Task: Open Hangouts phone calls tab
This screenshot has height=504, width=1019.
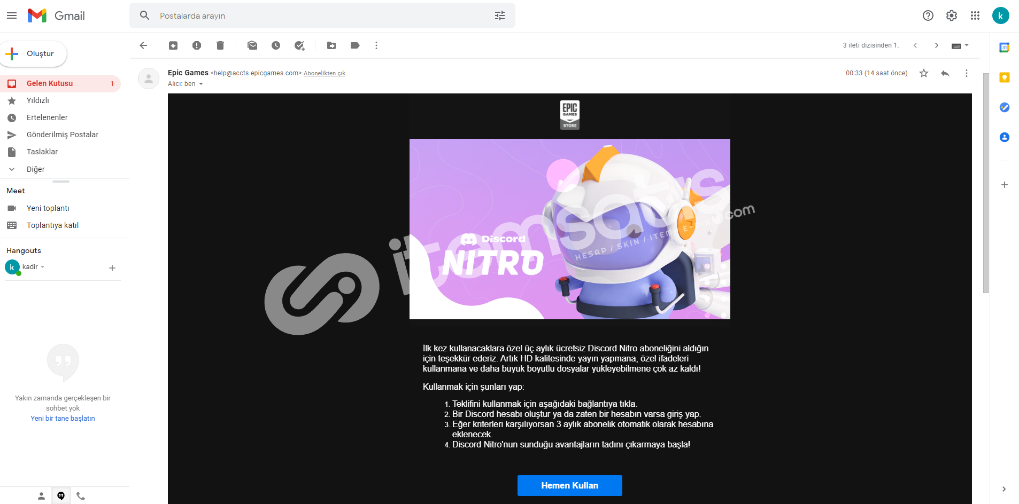Action: coord(81,496)
